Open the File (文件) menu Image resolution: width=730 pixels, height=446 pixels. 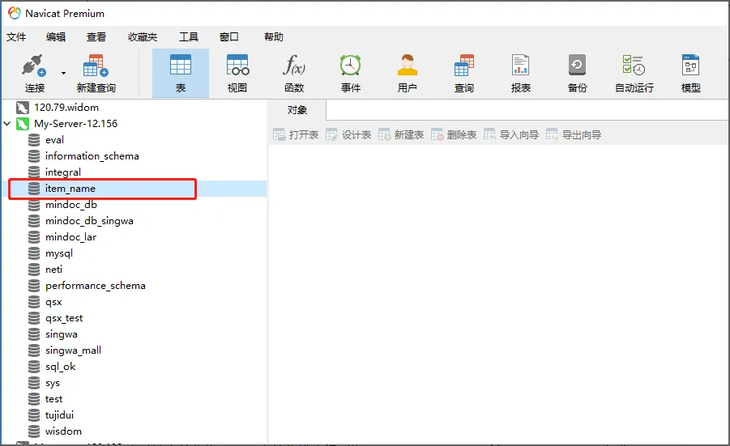(x=16, y=36)
